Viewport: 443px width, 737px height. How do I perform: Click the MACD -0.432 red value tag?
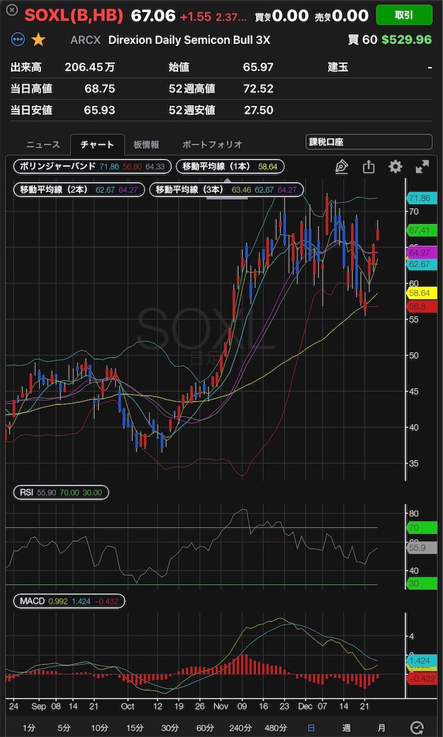click(x=421, y=679)
